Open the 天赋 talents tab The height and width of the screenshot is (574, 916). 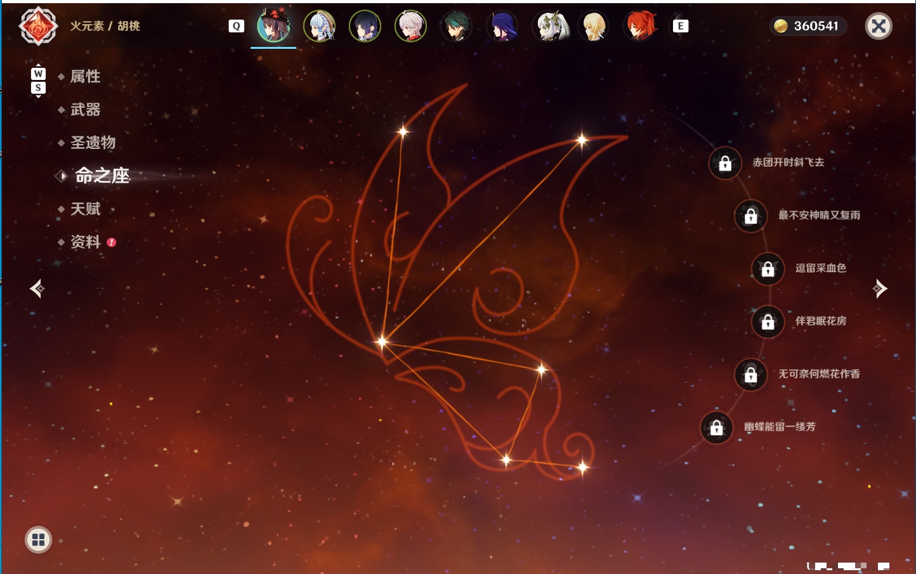(x=85, y=209)
